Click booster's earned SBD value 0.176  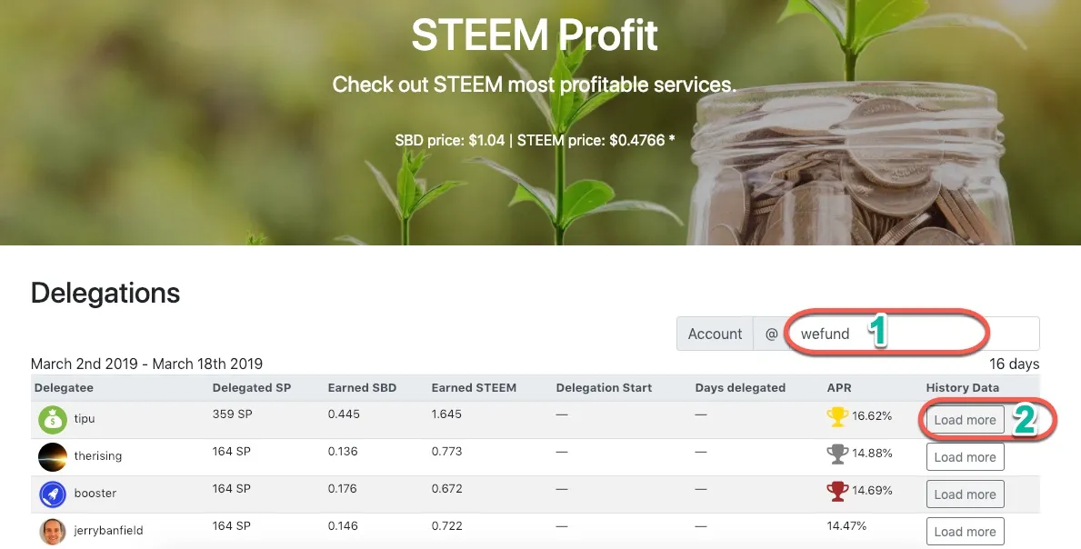343,489
